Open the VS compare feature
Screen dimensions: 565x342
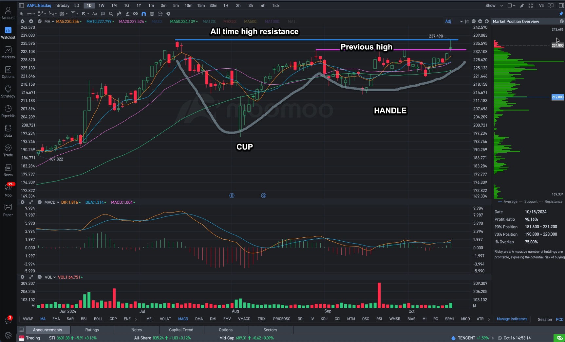coord(541,6)
